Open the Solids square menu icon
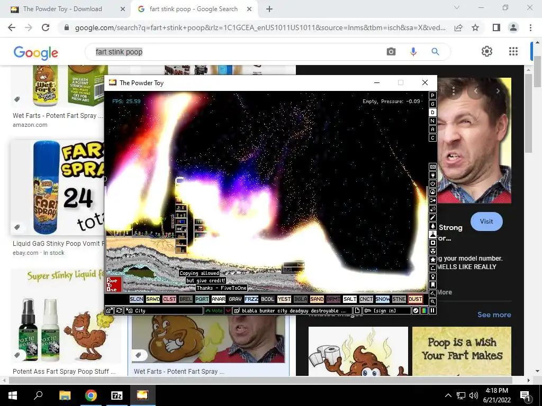Viewport: 542px width, 406px height. click(x=432, y=243)
